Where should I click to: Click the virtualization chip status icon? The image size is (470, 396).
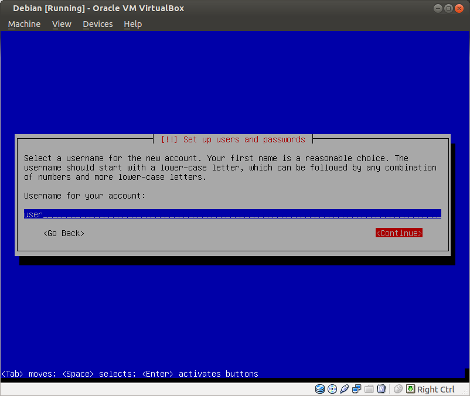(x=382, y=389)
